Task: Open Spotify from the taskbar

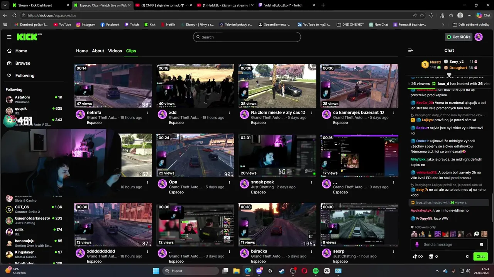Action: tap(315, 271)
